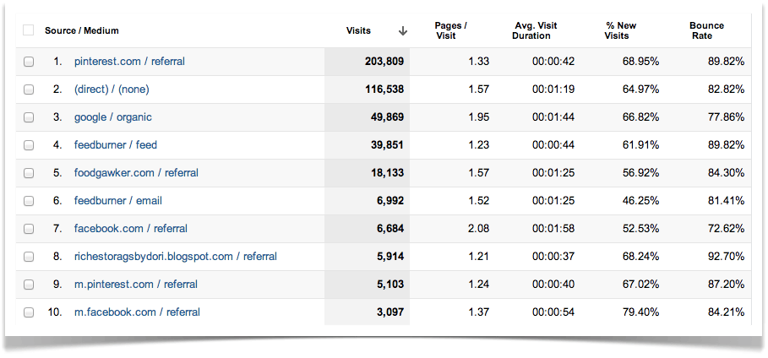Sort by the Bounce Rate column
The height and width of the screenshot is (358, 768).
pos(706,30)
